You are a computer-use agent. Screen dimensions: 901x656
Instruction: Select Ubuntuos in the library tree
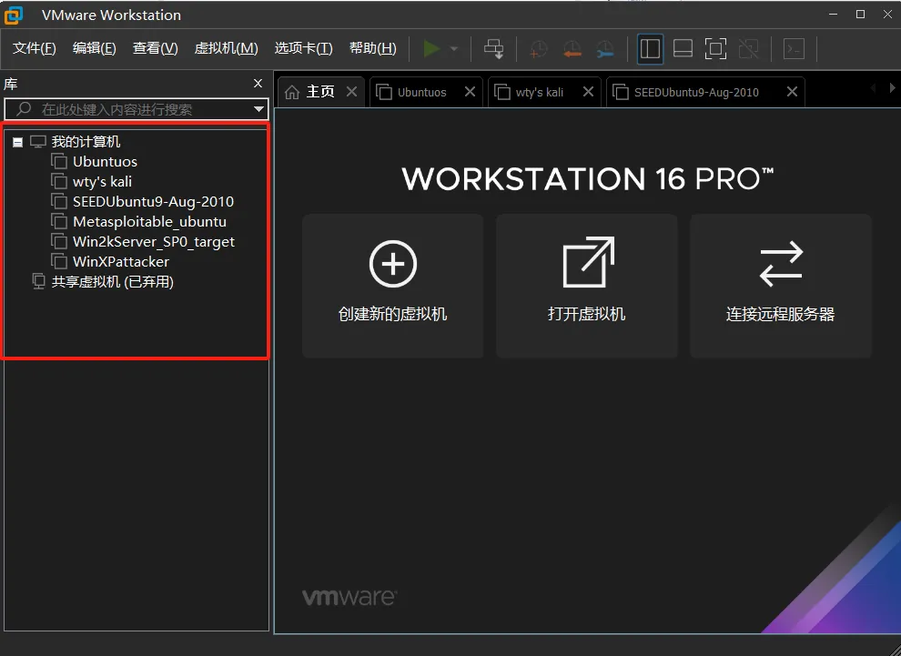coord(106,161)
